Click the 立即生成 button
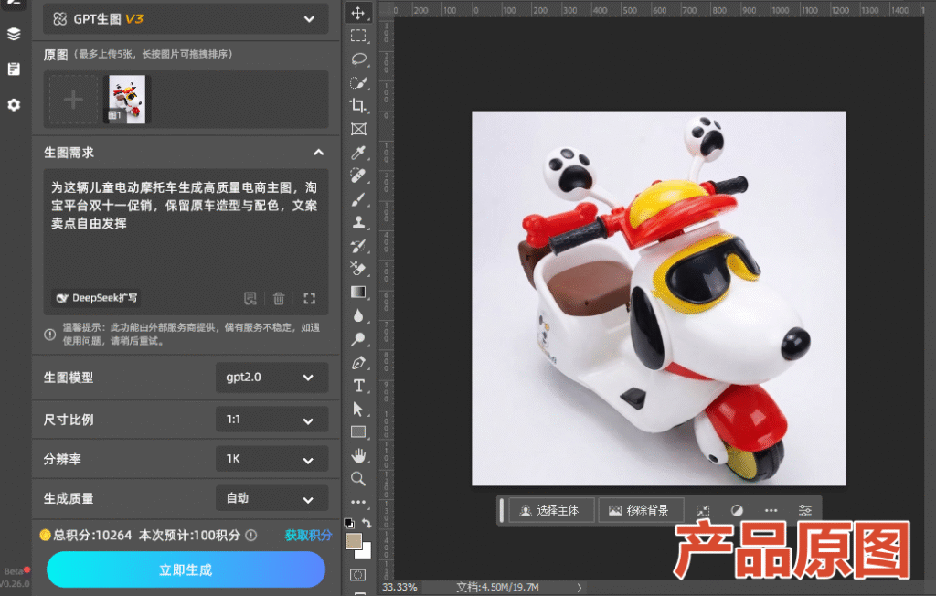 click(186, 569)
